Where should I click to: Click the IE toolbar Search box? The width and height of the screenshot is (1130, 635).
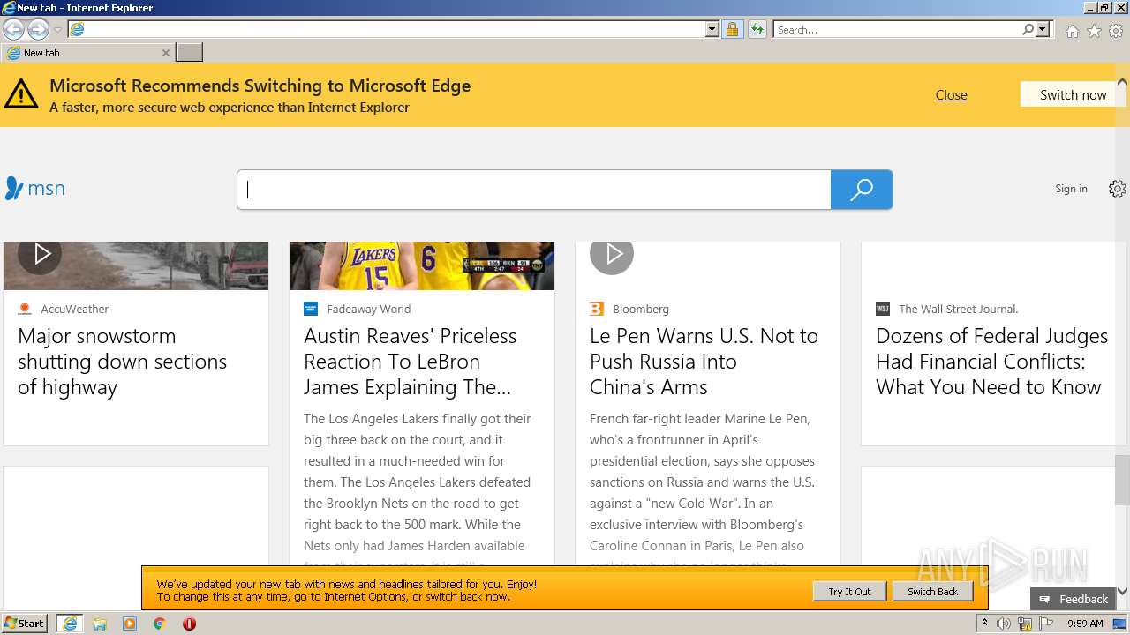897,29
